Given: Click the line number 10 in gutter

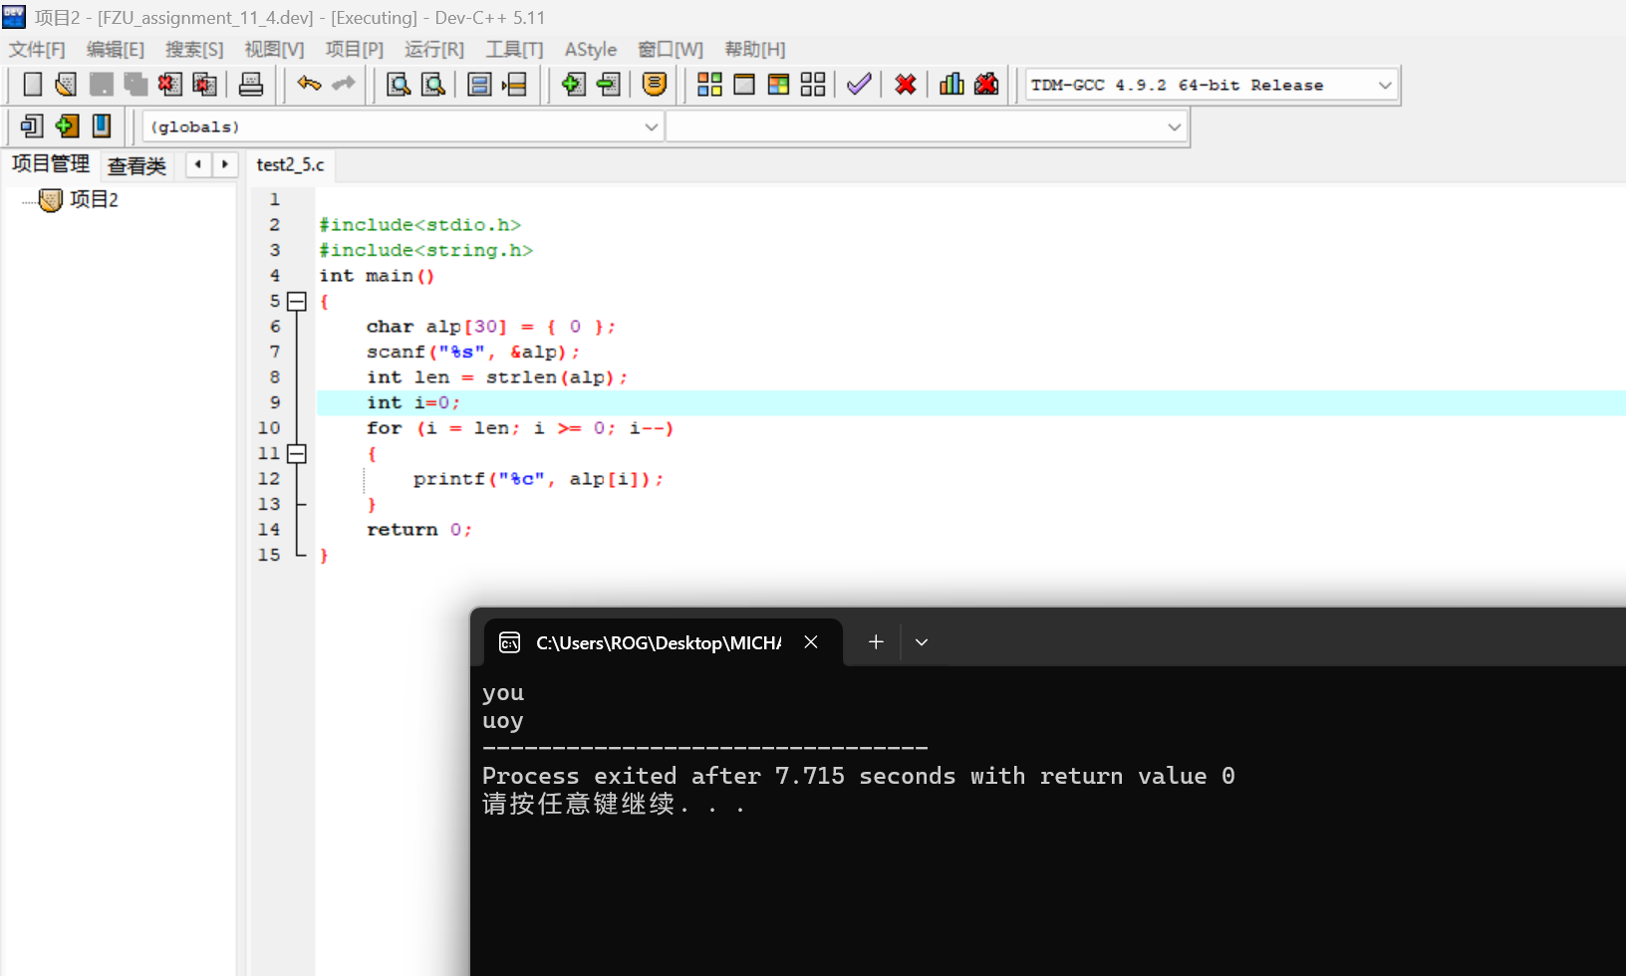Looking at the screenshot, I should [x=269, y=428].
